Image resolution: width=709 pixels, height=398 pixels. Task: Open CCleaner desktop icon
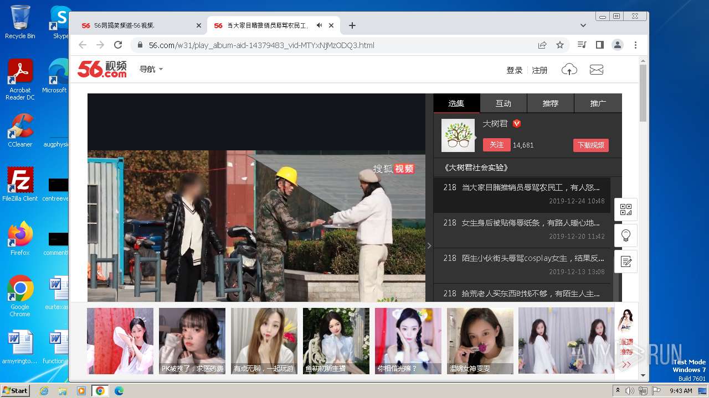pyautogui.click(x=20, y=130)
